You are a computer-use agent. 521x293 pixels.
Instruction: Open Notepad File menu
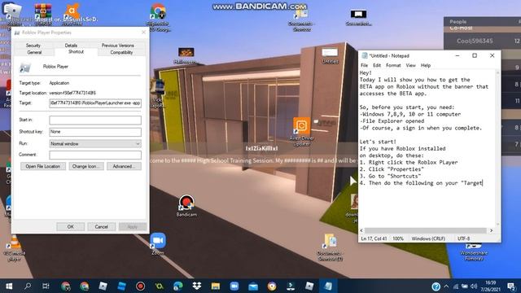click(364, 65)
